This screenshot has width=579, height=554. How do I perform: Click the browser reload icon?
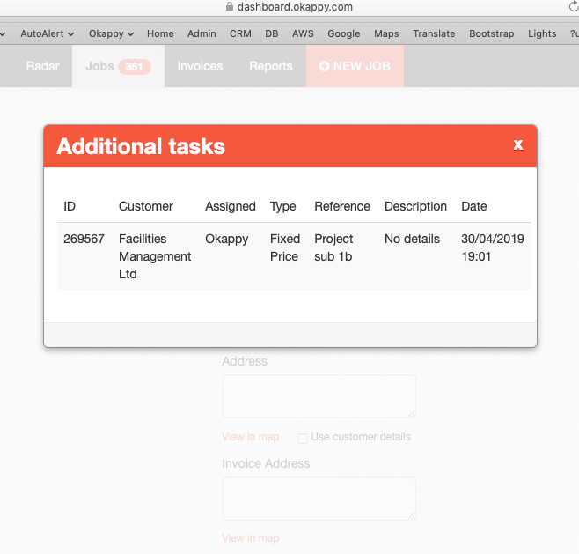point(574,6)
